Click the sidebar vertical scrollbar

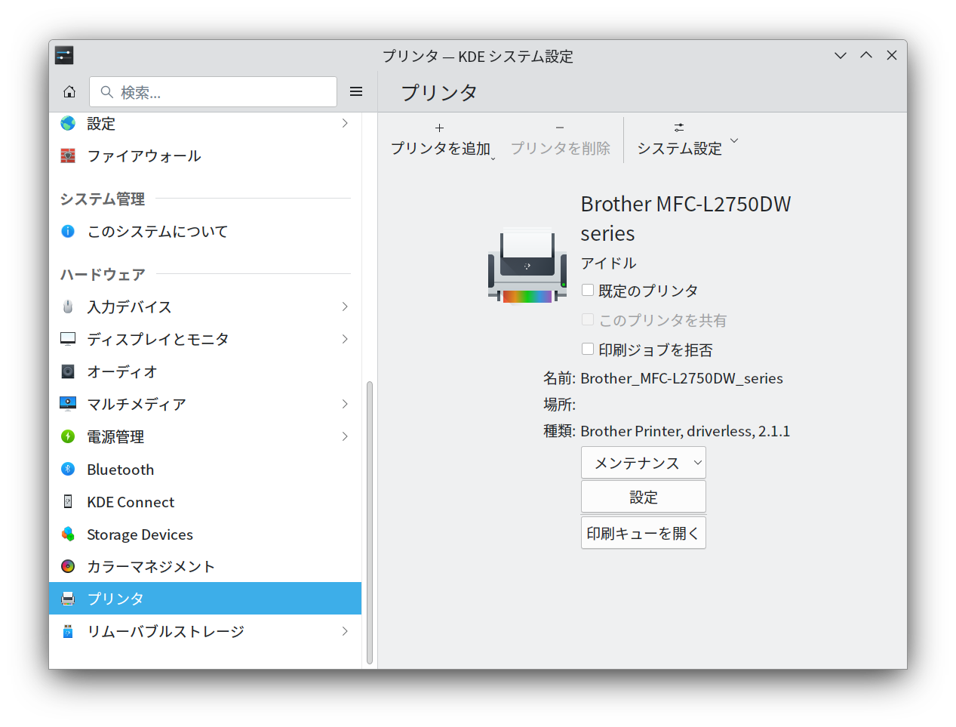point(370,522)
